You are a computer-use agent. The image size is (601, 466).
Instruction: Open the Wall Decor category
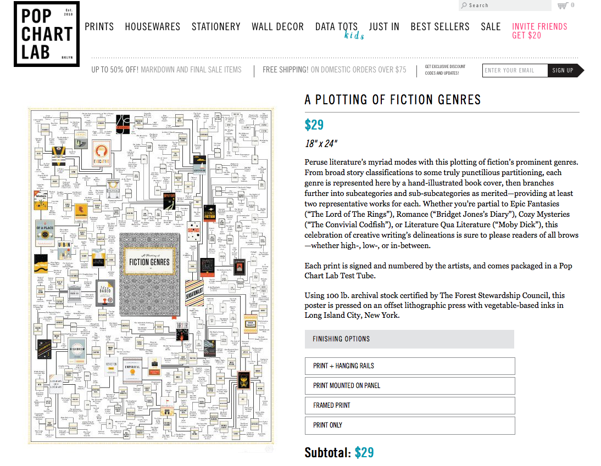(278, 26)
